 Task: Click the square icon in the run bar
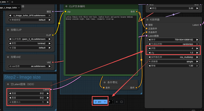[x=122, y=102]
